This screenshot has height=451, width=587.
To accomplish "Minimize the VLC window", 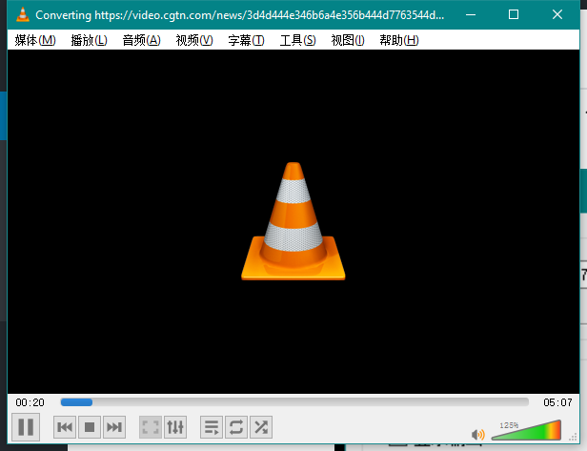I will click(471, 14).
